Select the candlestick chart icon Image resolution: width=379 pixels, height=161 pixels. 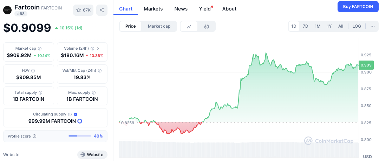pos(207,27)
